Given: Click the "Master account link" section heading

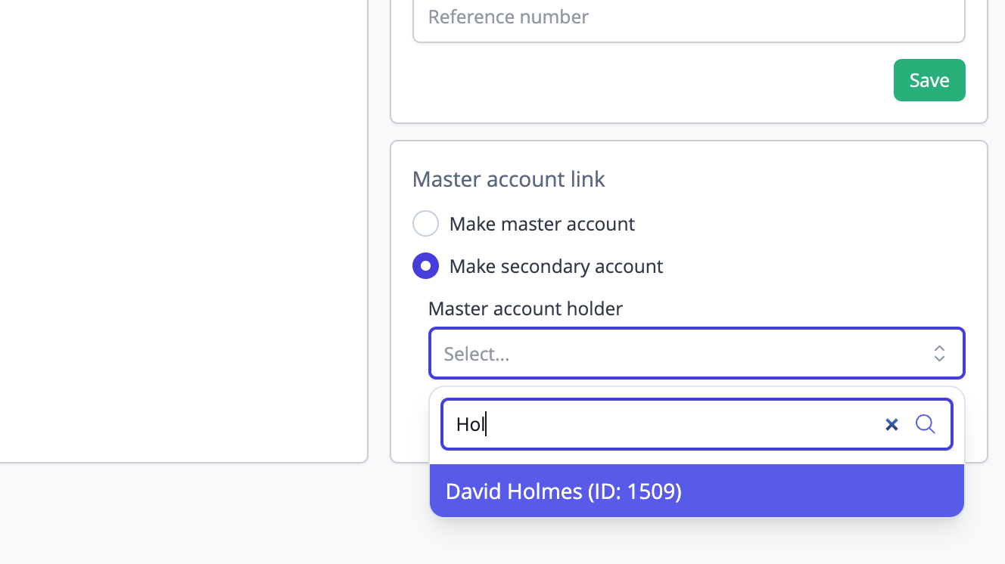Looking at the screenshot, I should pos(509,179).
